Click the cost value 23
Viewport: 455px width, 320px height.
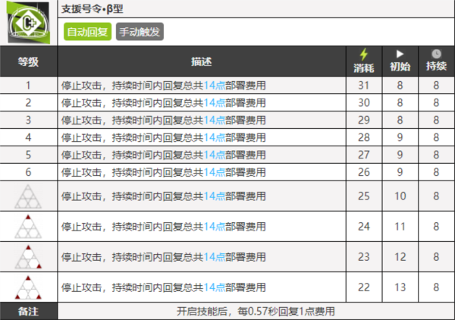click(x=364, y=257)
